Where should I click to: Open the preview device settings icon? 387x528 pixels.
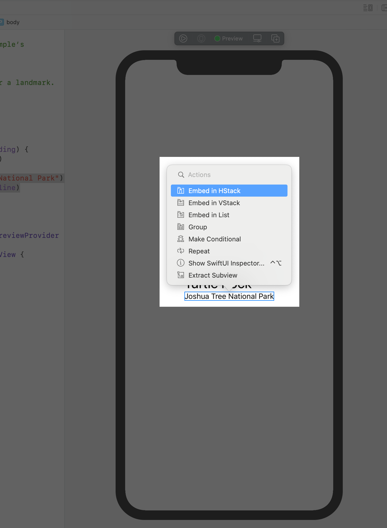click(257, 38)
